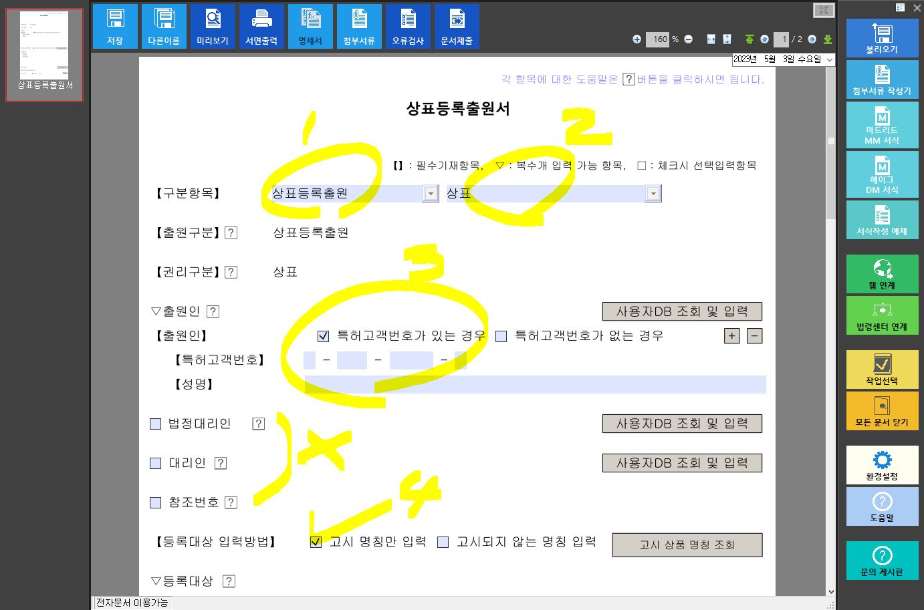Image resolution: width=924 pixels, height=610 pixels.
Task: Open 도움말 help in sidebar
Action: point(882,506)
